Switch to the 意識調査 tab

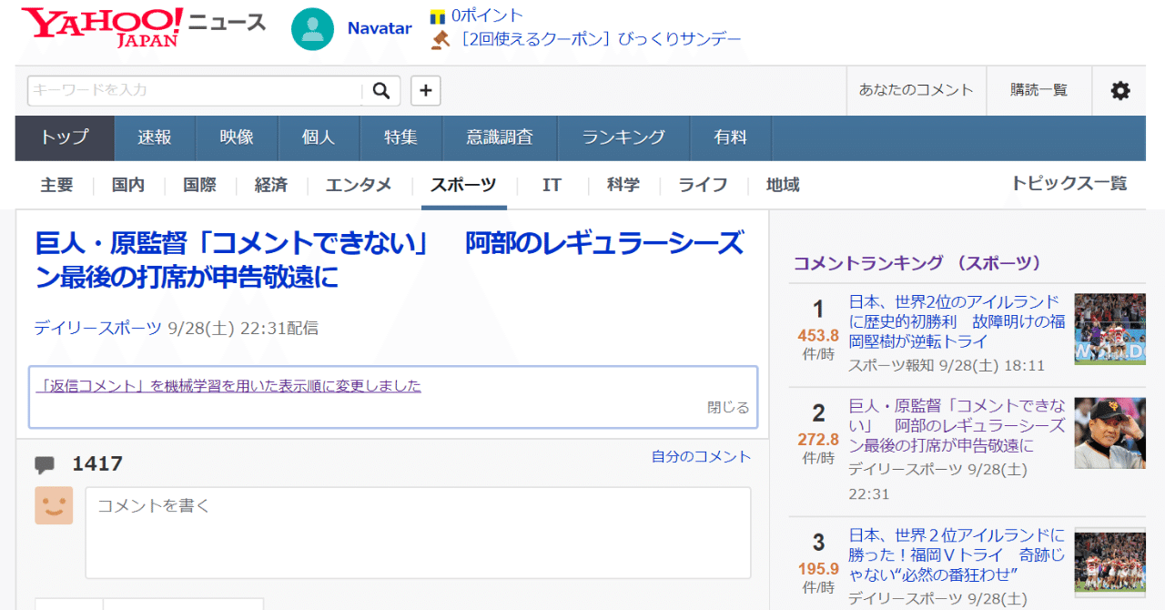coord(500,137)
